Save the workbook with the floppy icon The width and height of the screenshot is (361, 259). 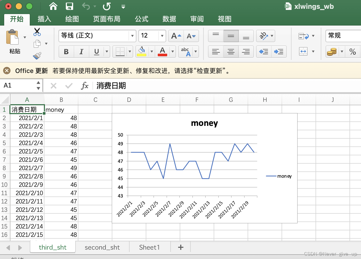coord(69,6)
